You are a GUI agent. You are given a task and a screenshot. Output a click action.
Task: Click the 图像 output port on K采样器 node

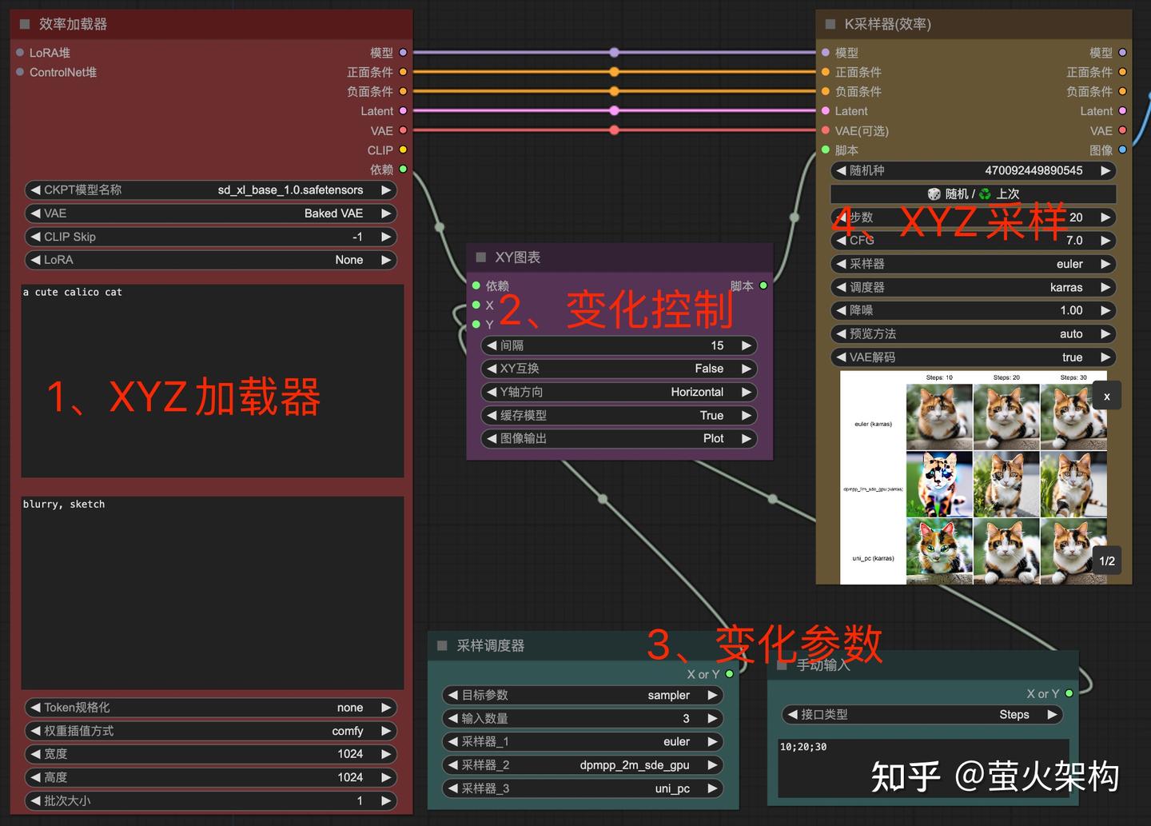(x=1122, y=150)
